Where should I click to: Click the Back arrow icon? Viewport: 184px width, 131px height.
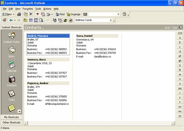[11, 20]
